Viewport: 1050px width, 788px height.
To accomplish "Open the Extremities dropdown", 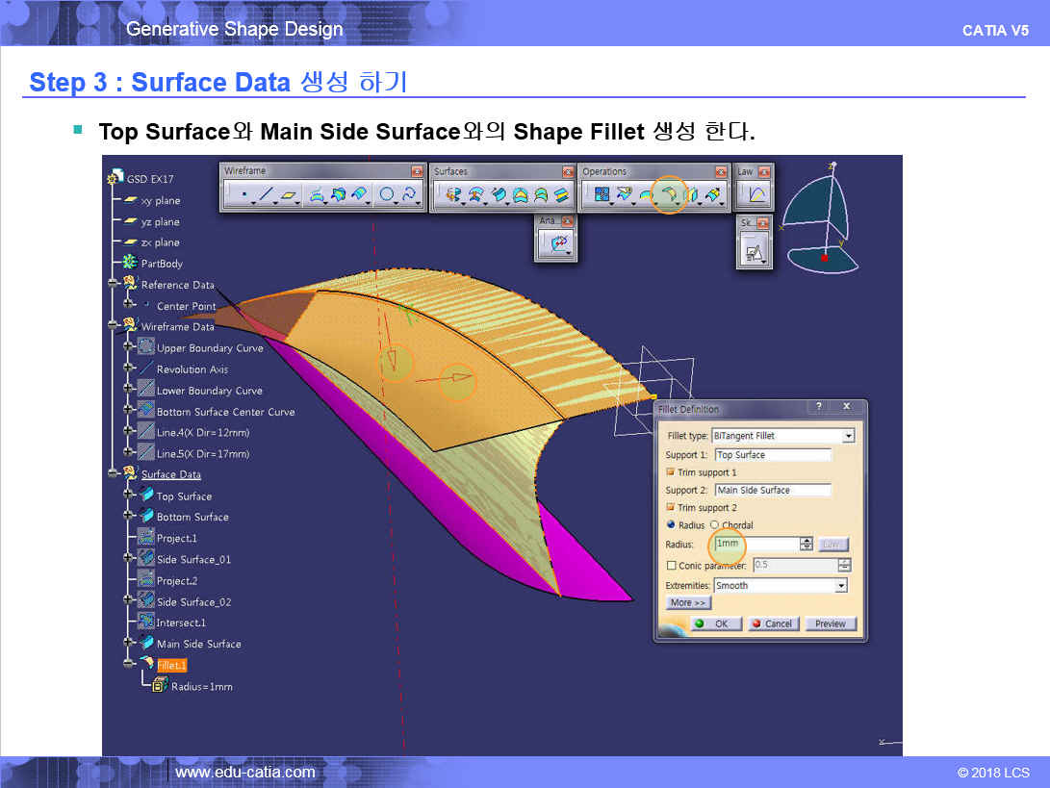I will 840,586.
